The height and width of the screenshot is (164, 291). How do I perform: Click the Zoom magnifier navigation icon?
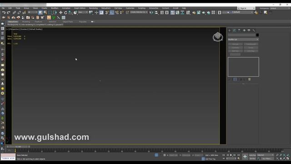tap(277, 155)
